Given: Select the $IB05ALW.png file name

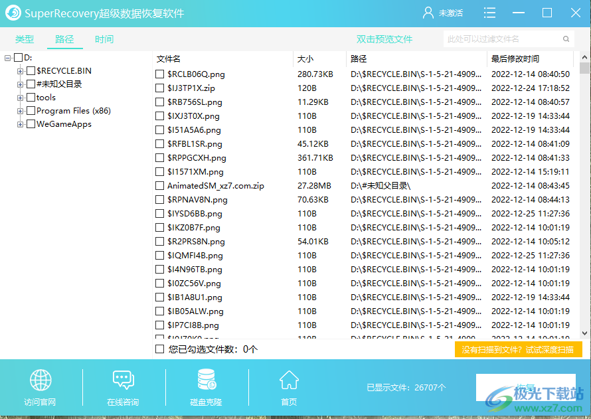Looking at the screenshot, I should (x=195, y=311).
